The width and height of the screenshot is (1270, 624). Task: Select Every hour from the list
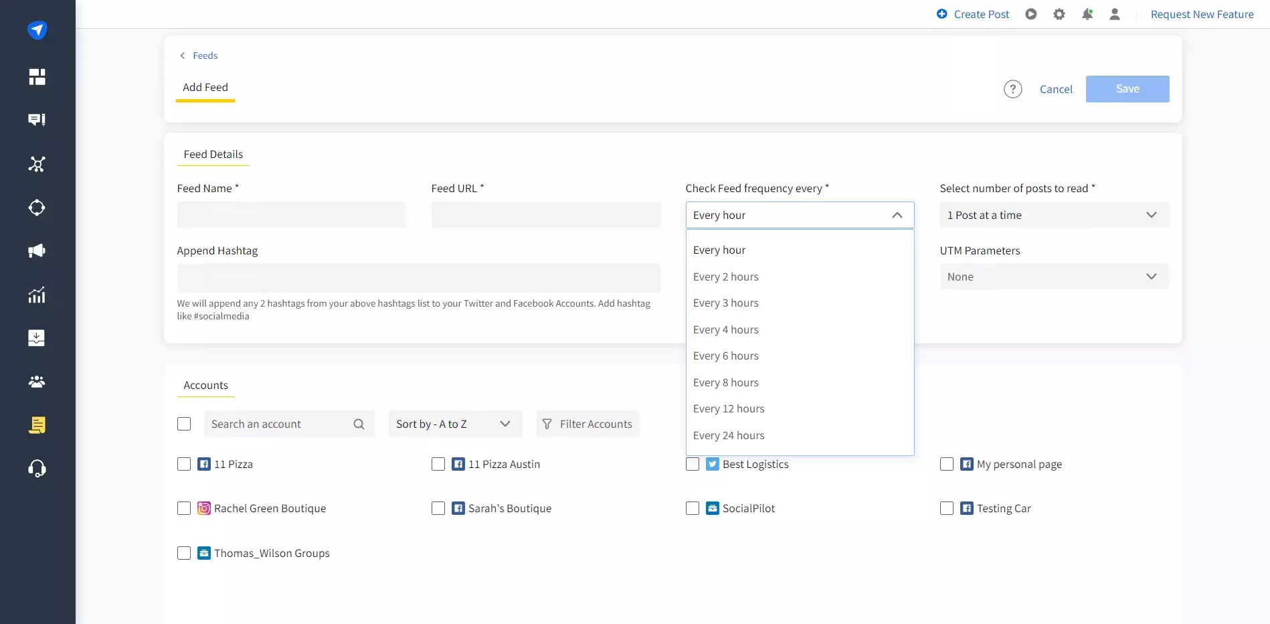pyautogui.click(x=800, y=250)
